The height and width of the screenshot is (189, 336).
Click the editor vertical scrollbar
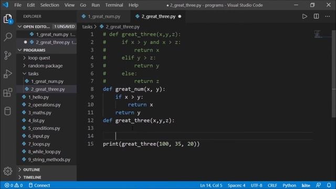point(334,74)
